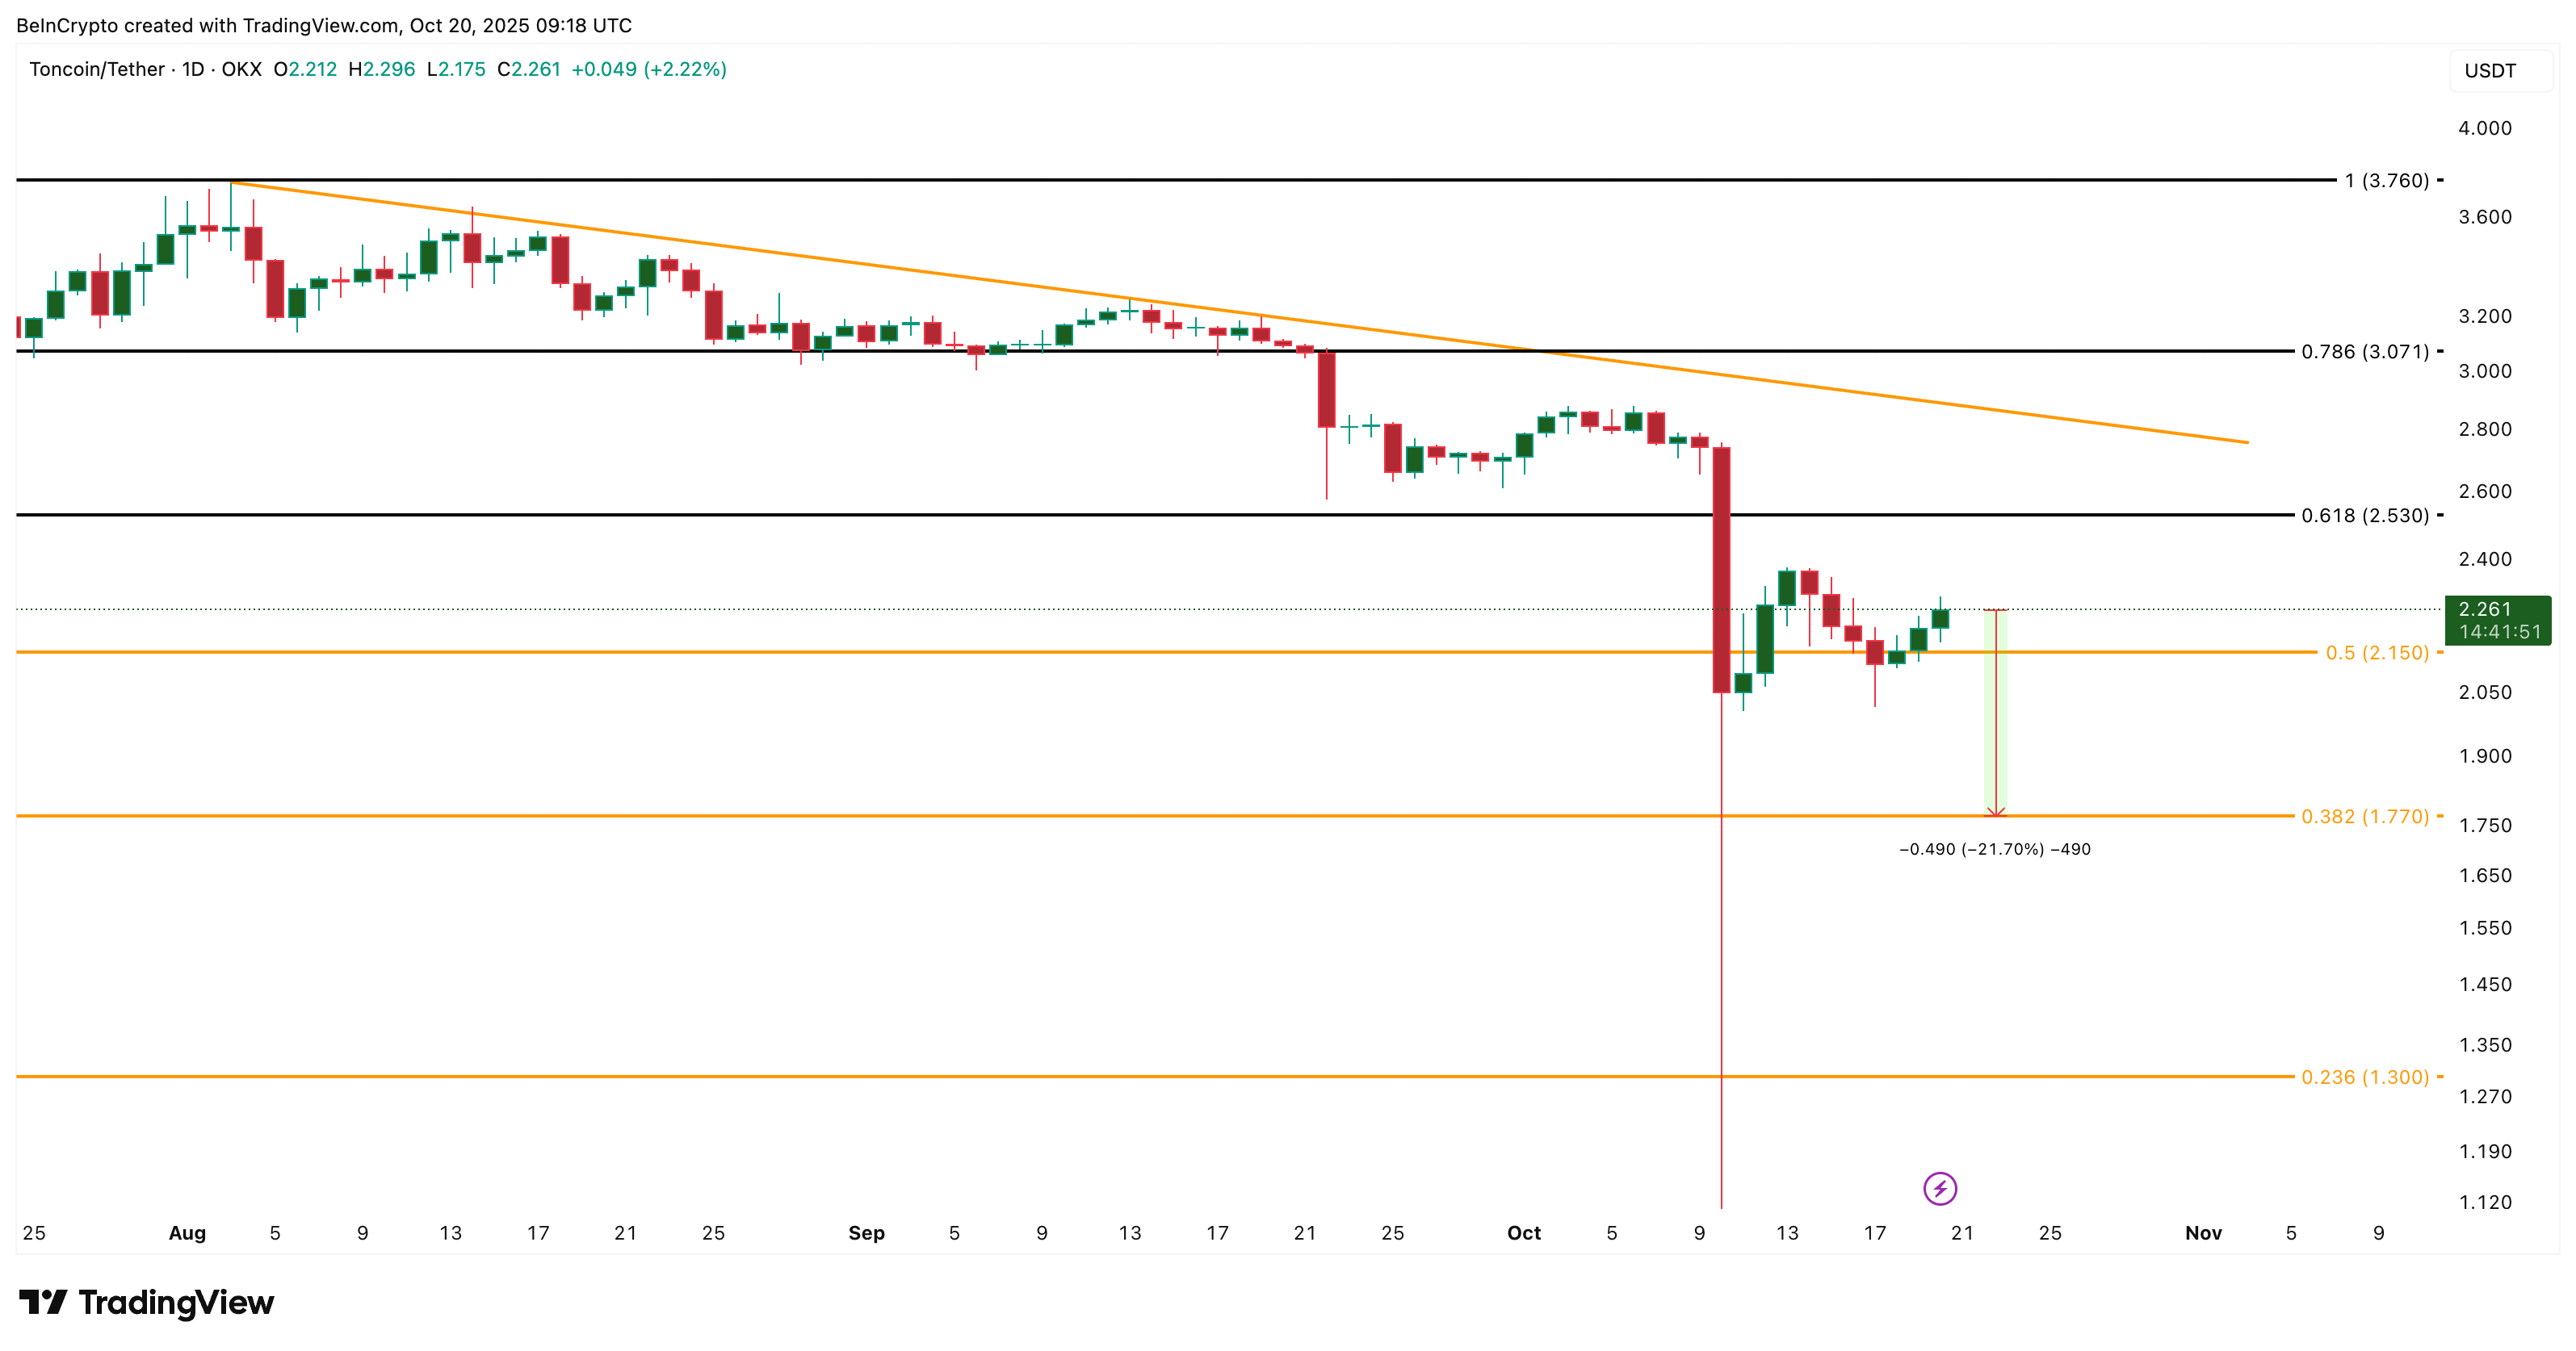Viewport: 2576px width, 1351px height.
Task: Click the Toncoin/Tether symbol title
Action: (97, 69)
